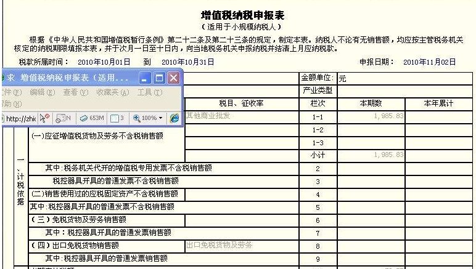Click the 本期数 column header
The image size is (476, 269).
[371, 103]
